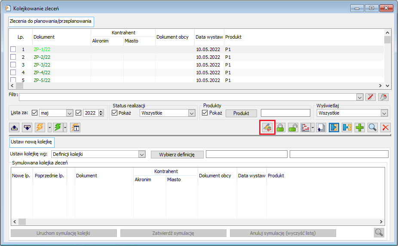Click the stacked pages with arrow icon

coord(321,128)
